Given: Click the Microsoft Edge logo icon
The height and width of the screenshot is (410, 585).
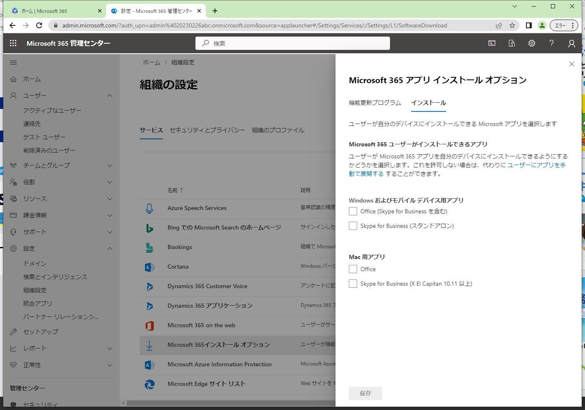Looking at the screenshot, I should [149, 384].
